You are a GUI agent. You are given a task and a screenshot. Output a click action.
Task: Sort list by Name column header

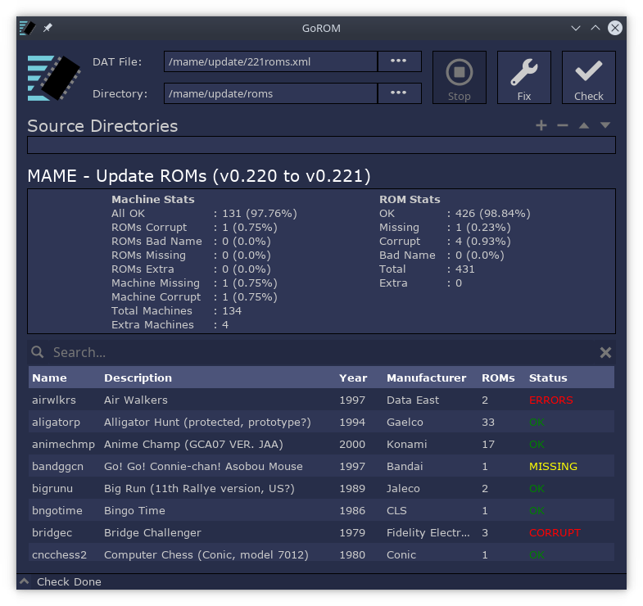[49, 378]
